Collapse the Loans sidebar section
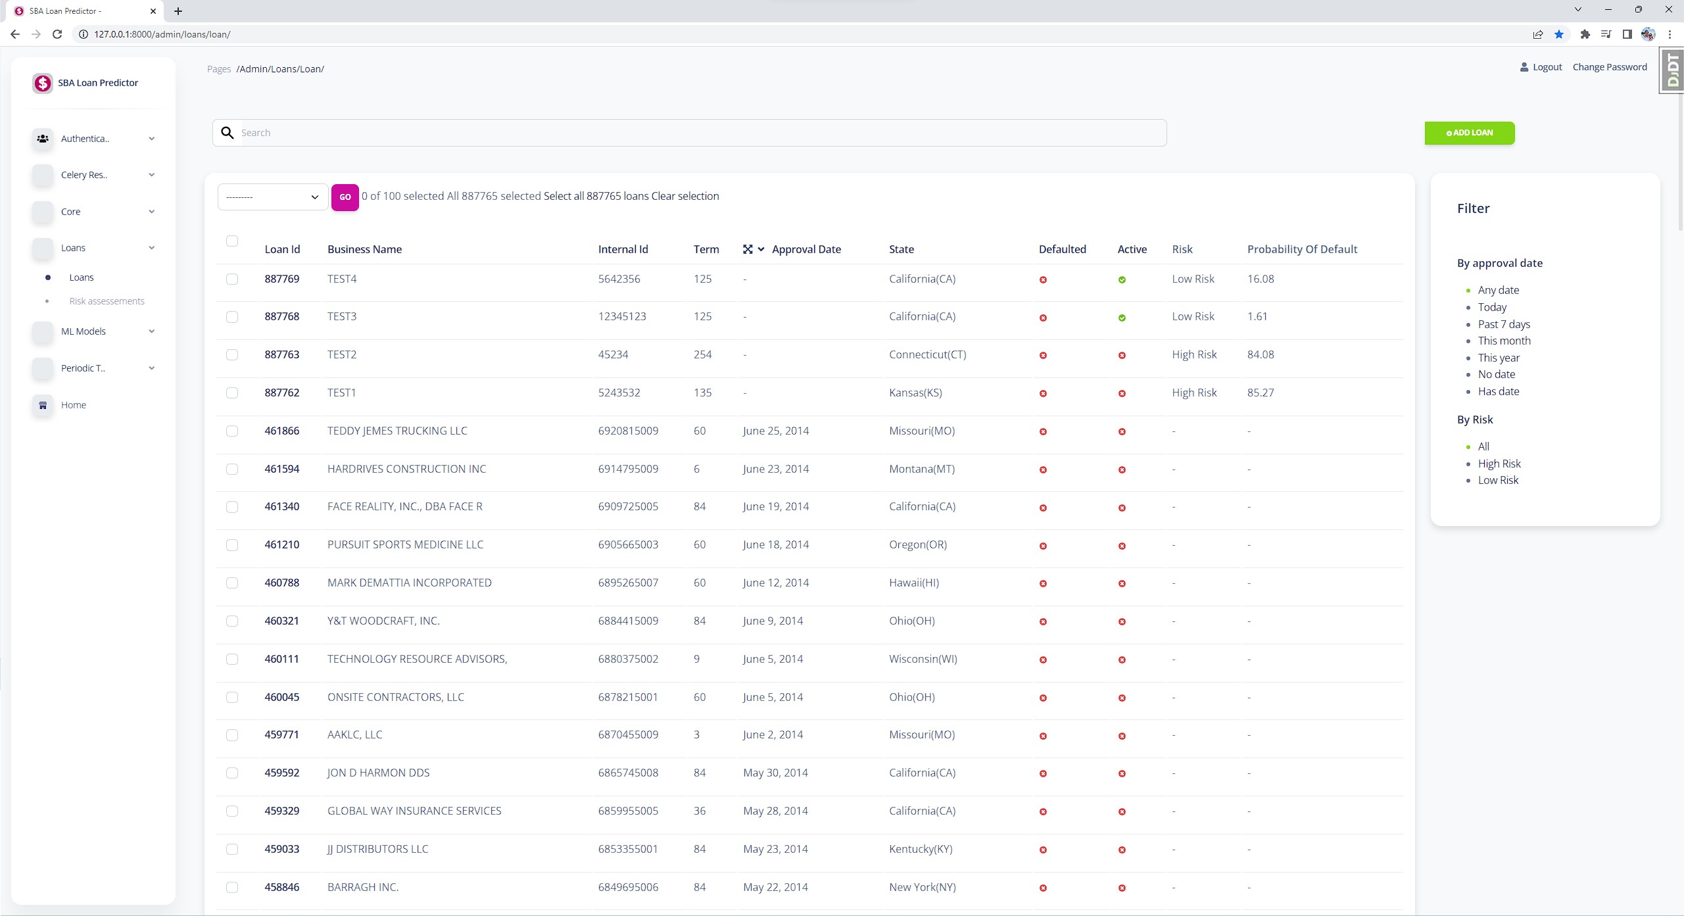The width and height of the screenshot is (1684, 916). click(152, 248)
